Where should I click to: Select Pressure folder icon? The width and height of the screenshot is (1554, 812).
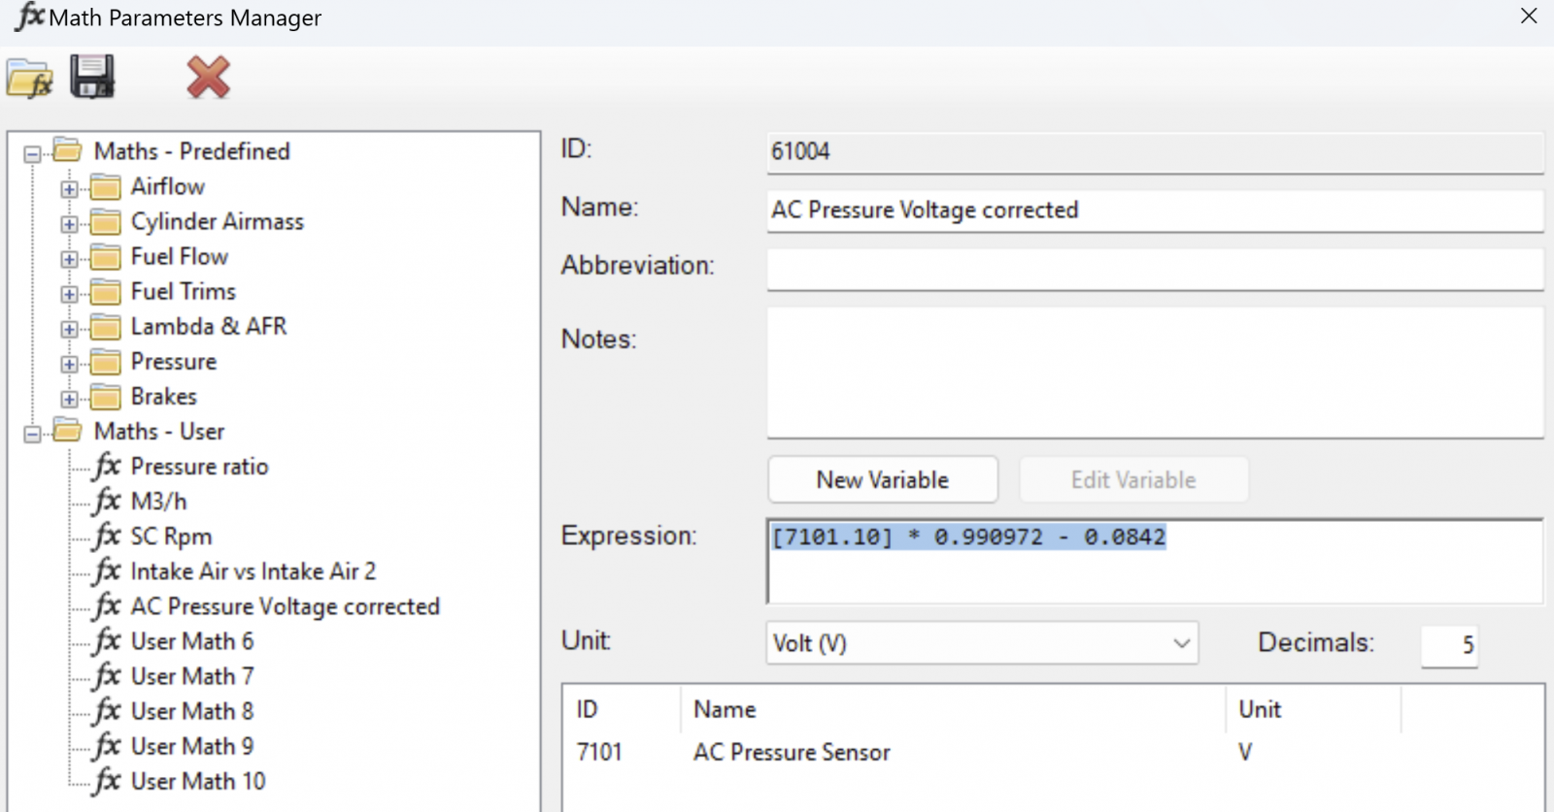click(x=106, y=361)
